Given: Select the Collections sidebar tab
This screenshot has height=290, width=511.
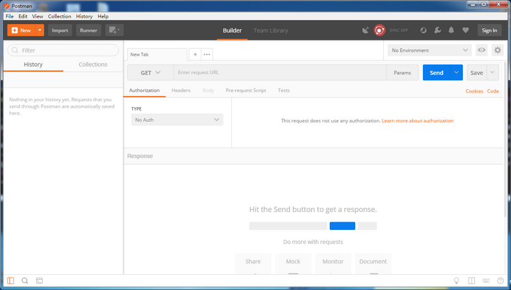Looking at the screenshot, I should click(93, 65).
